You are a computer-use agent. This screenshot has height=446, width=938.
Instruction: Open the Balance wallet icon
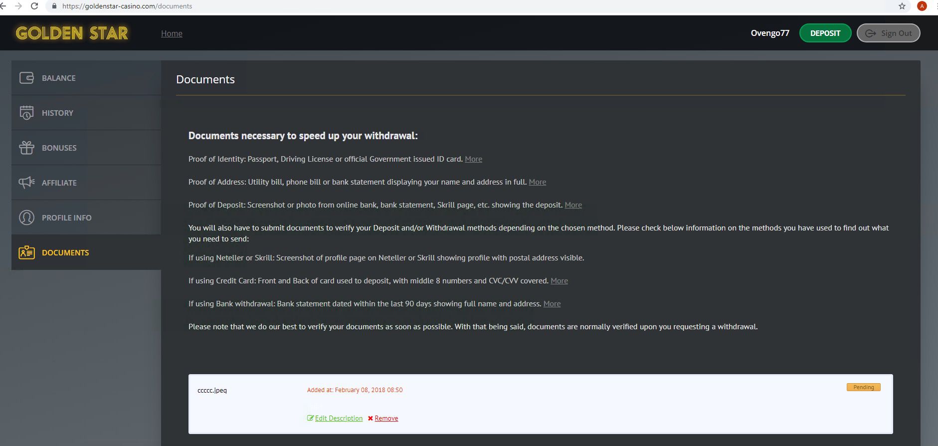coord(26,78)
